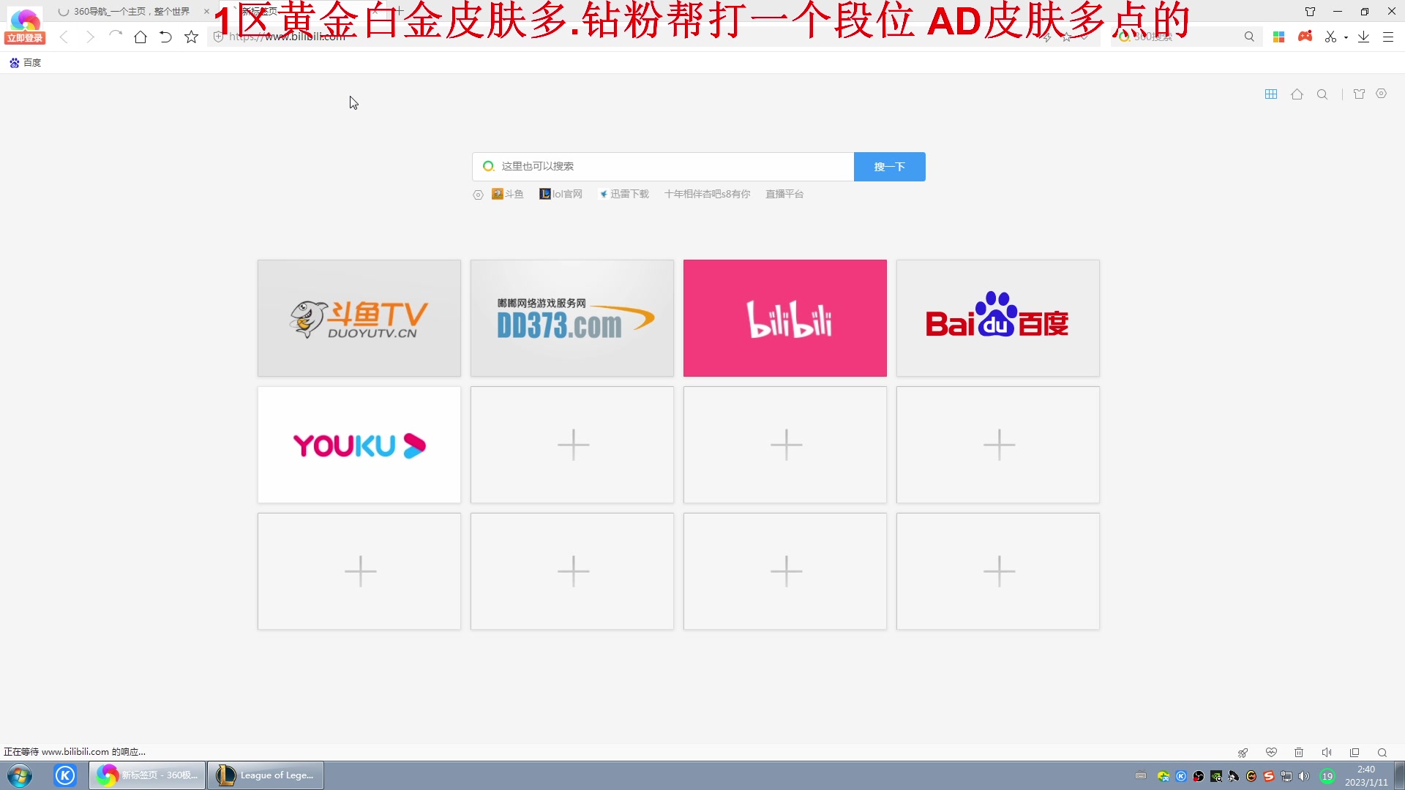
Task: Select the blue grid view icon
Action: click(1271, 94)
